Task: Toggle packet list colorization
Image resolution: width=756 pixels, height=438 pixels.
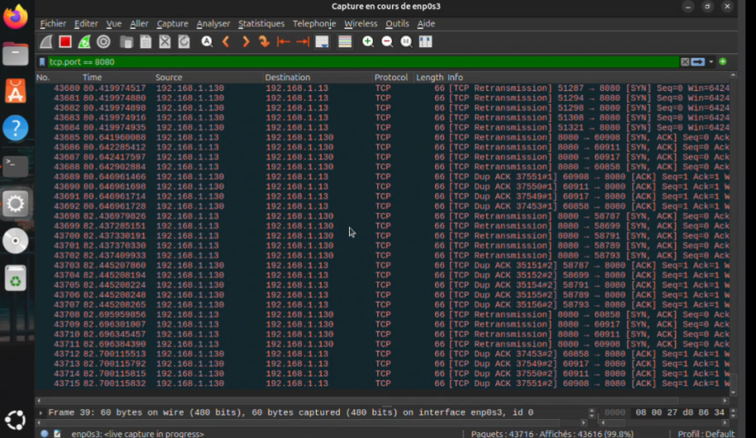Action: (345, 41)
